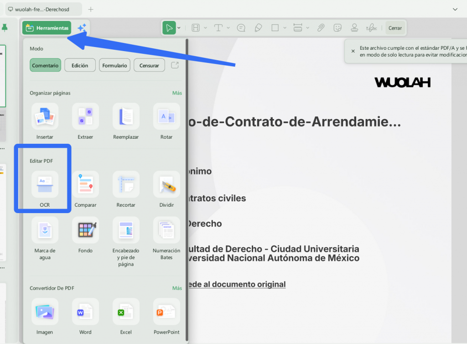
Task: Switch to Formulario mode
Action: coord(114,65)
